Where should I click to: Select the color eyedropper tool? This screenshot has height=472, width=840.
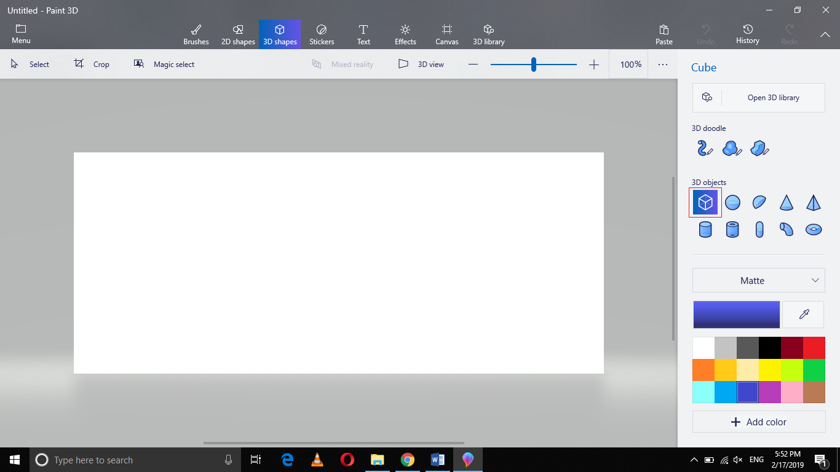803,314
